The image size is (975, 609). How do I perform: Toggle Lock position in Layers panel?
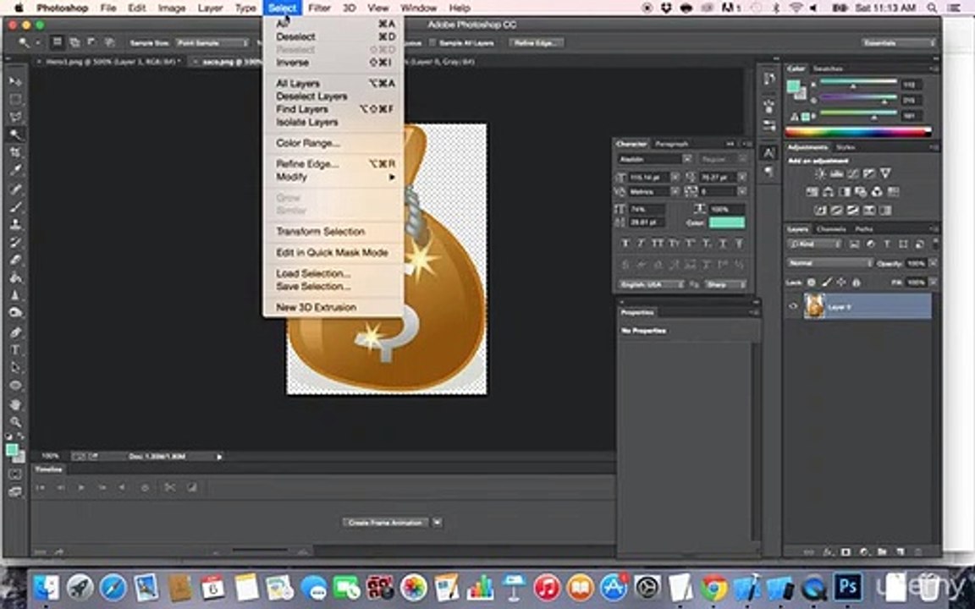point(841,283)
